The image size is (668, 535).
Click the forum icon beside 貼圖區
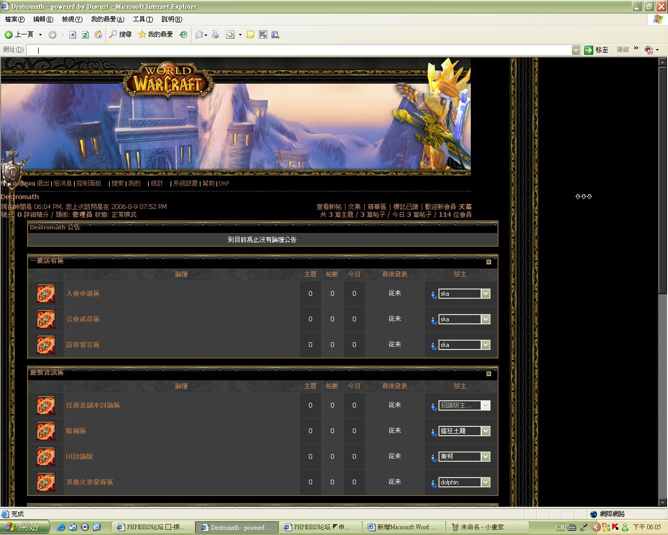point(46,431)
